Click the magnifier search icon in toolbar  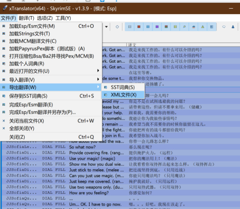(184, 27)
